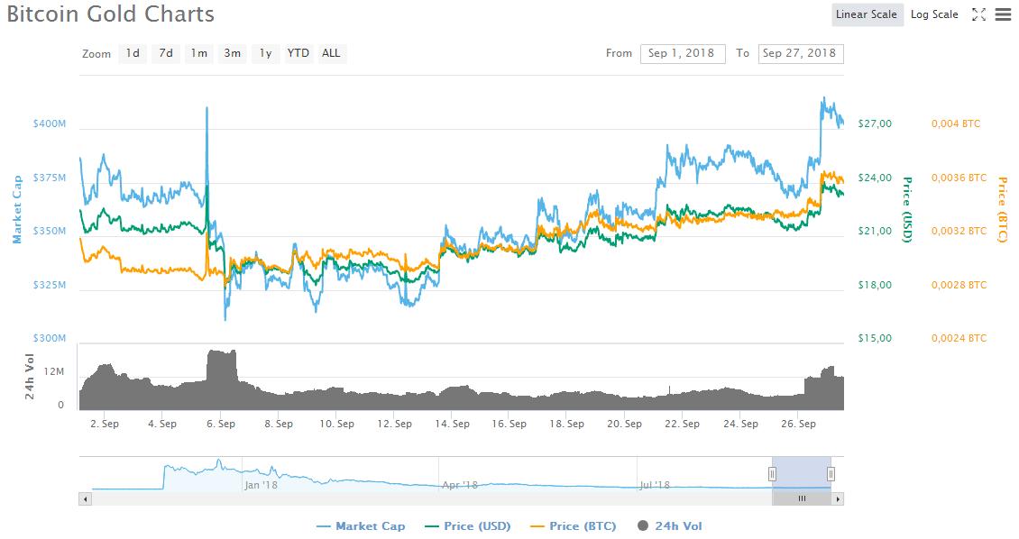Hide the Market Cap series in legend

[x=361, y=525]
